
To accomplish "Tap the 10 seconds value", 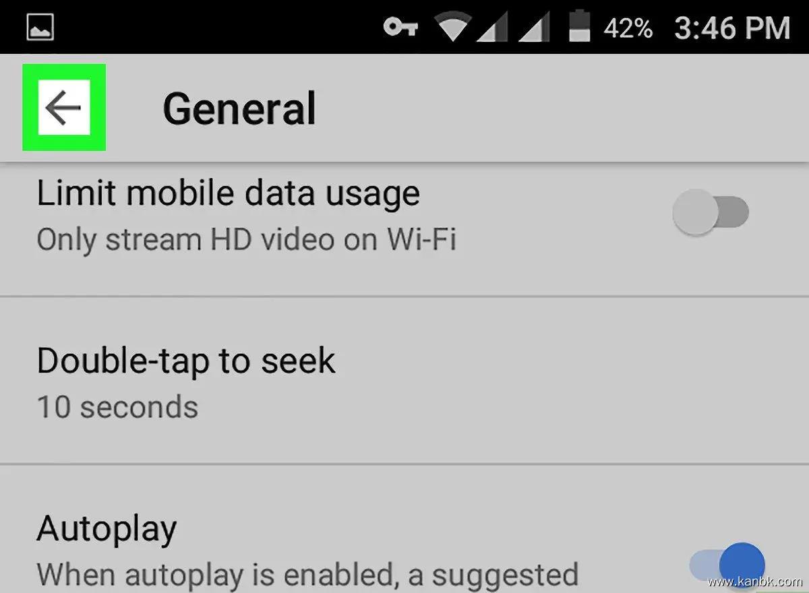I will [x=117, y=407].
